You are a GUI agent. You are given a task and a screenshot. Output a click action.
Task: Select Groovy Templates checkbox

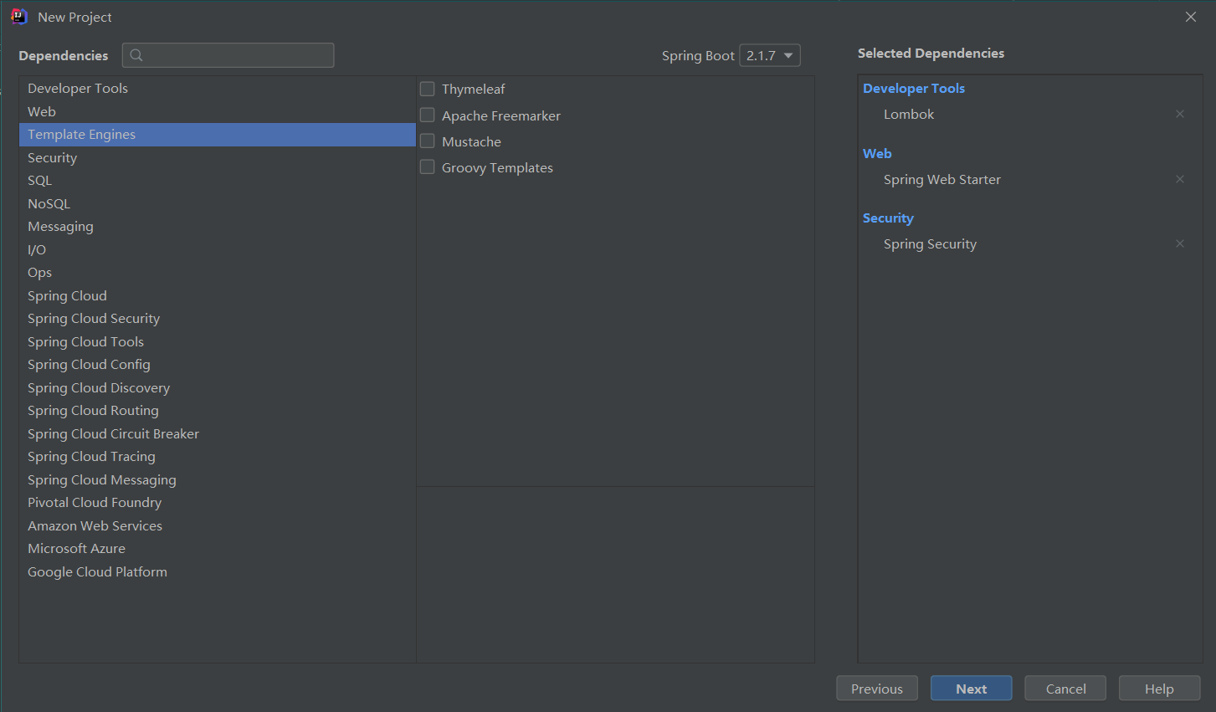point(427,166)
